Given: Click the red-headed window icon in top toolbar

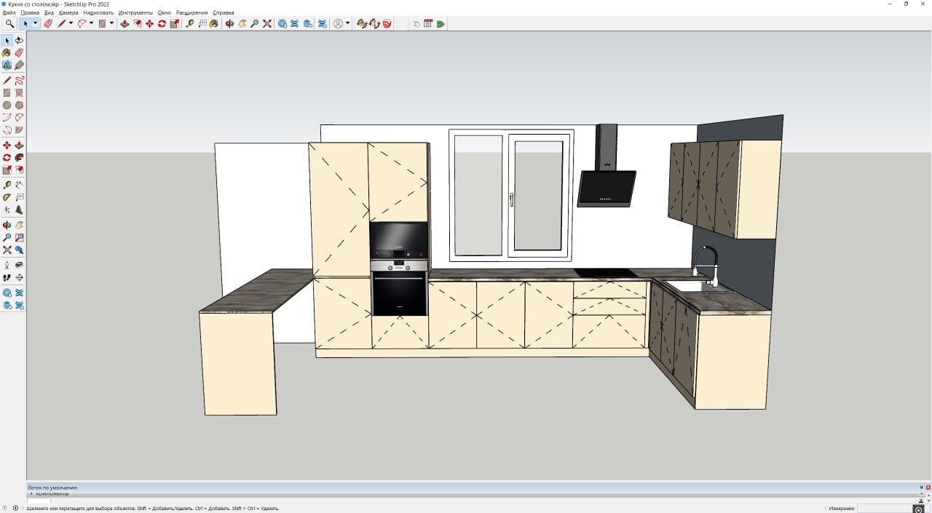Looking at the screenshot, I should 428,24.
